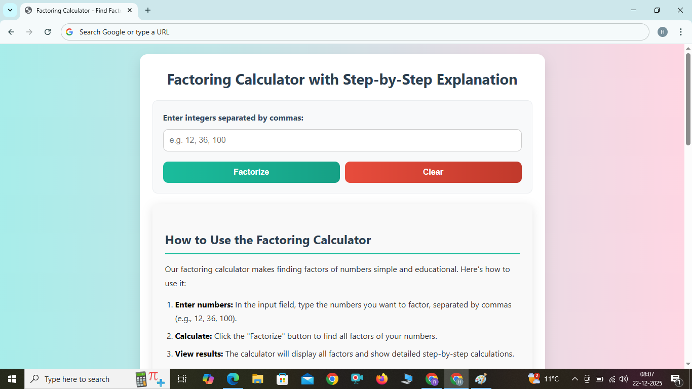Expand hidden icons in the system tray

tap(575, 378)
